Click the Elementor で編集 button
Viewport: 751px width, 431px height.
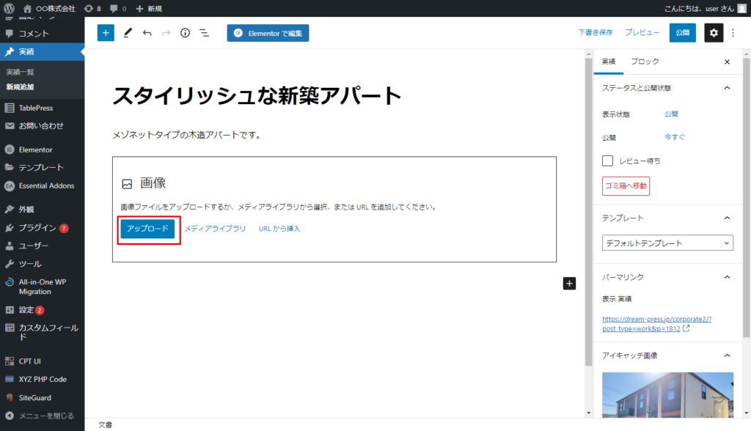[x=268, y=33]
